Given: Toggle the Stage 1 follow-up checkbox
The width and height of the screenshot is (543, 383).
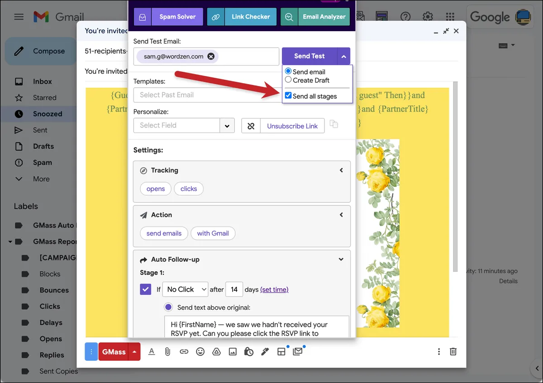Looking at the screenshot, I should 146,289.
